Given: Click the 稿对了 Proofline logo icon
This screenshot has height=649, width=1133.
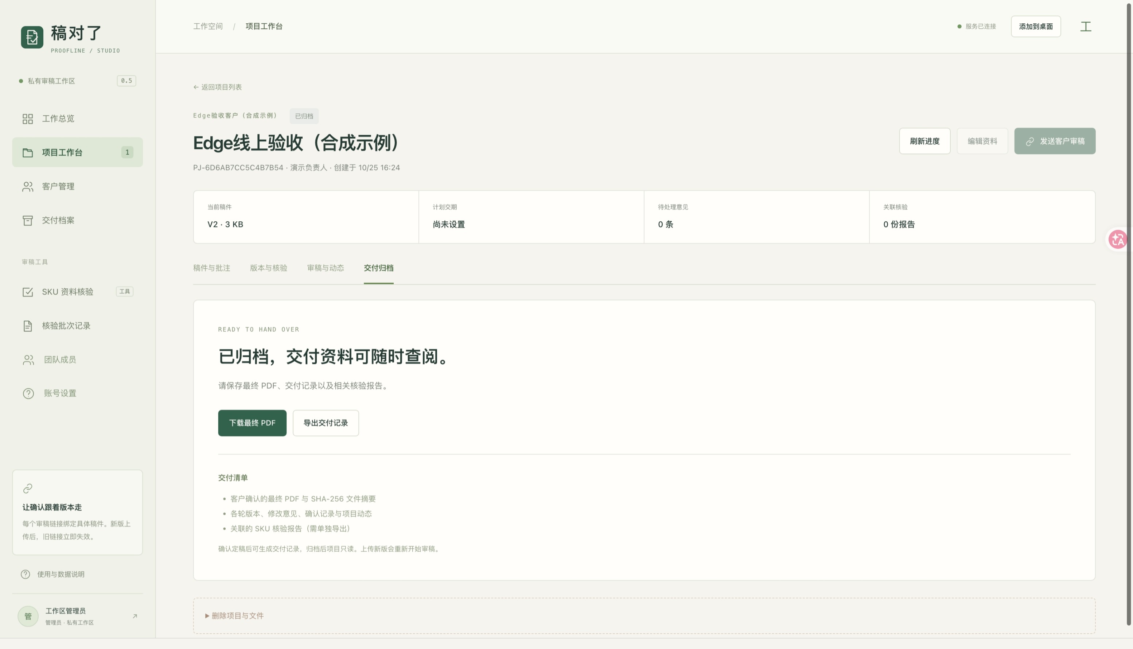Looking at the screenshot, I should (32, 37).
